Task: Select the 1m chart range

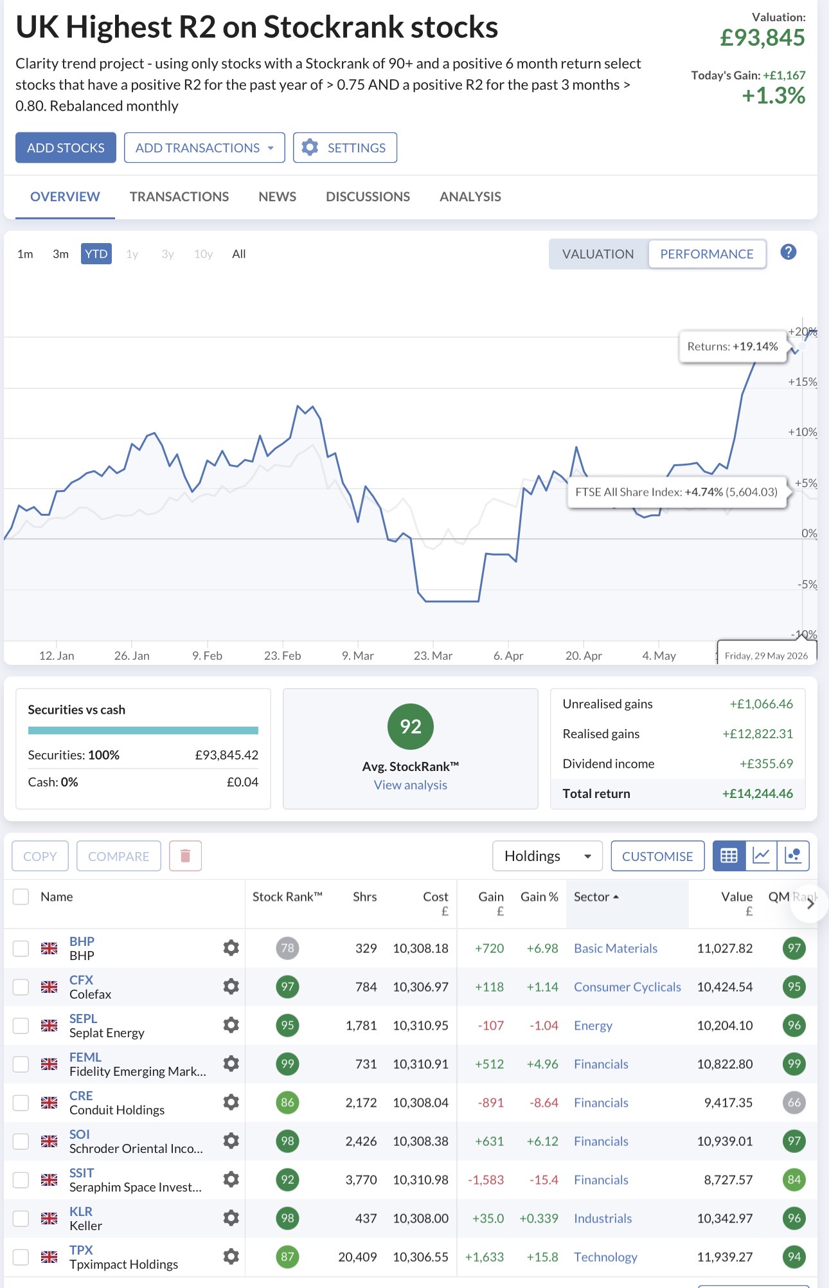Action: (25, 254)
